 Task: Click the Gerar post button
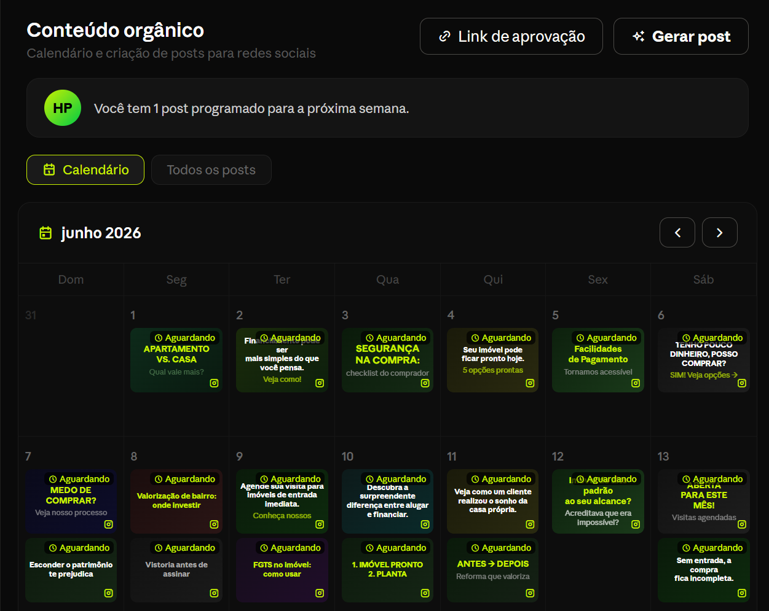point(680,36)
